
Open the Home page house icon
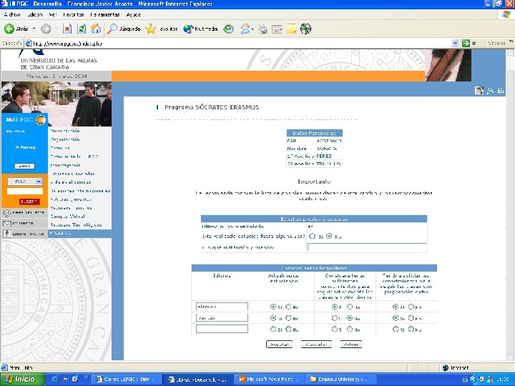(x=96, y=29)
